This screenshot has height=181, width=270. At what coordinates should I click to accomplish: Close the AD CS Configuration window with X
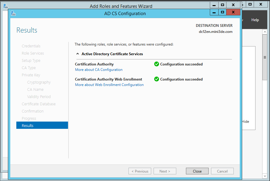point(233,12)
